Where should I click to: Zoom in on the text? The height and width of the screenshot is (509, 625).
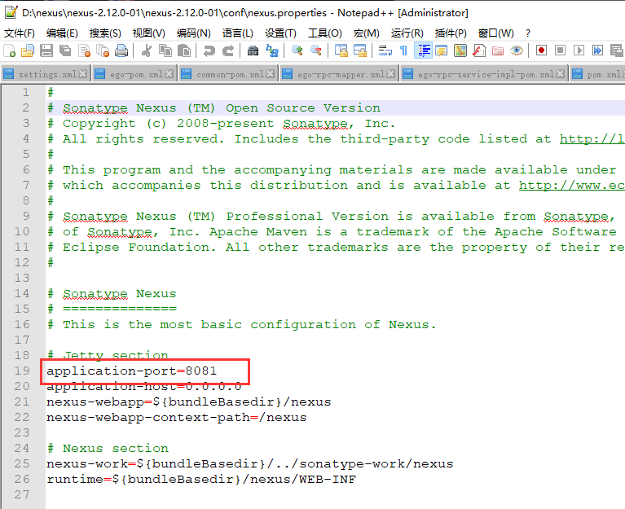[297, 50]
